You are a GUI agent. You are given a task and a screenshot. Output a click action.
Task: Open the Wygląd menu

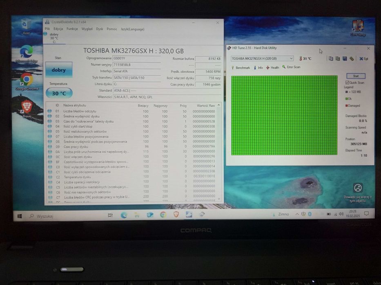pyautogui.click(x=87, y=29)
